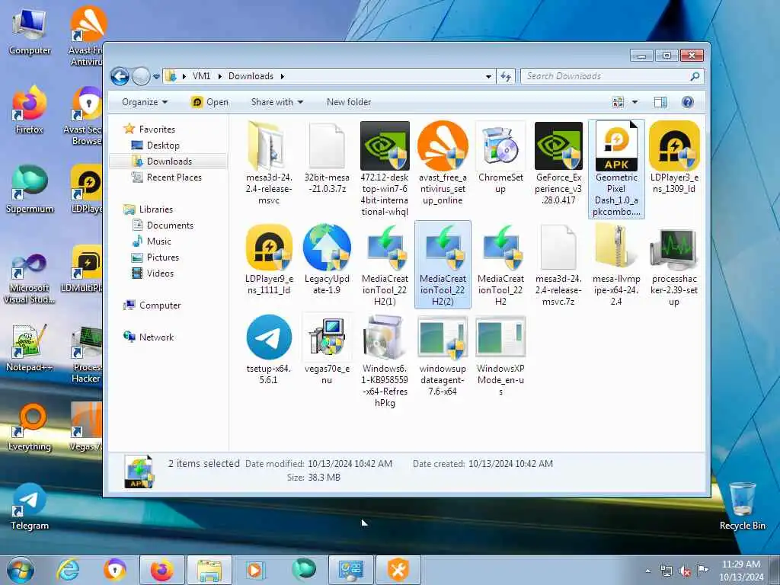The height and width of the screenshot is (585, 780).
Task: Expand the arrow after VM1 in address bar
Action: pos(219,77)
